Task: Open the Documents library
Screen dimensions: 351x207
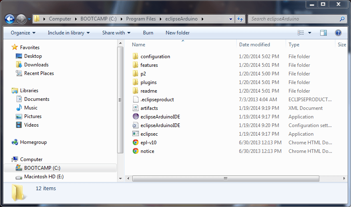Action: click(37, 99)
